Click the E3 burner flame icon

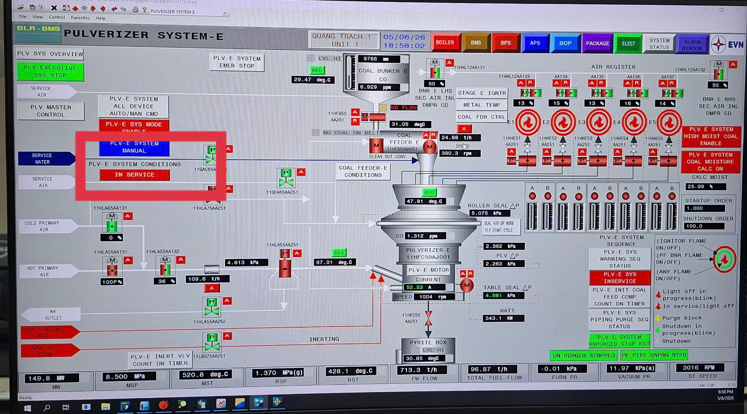[x=599, y=123]
